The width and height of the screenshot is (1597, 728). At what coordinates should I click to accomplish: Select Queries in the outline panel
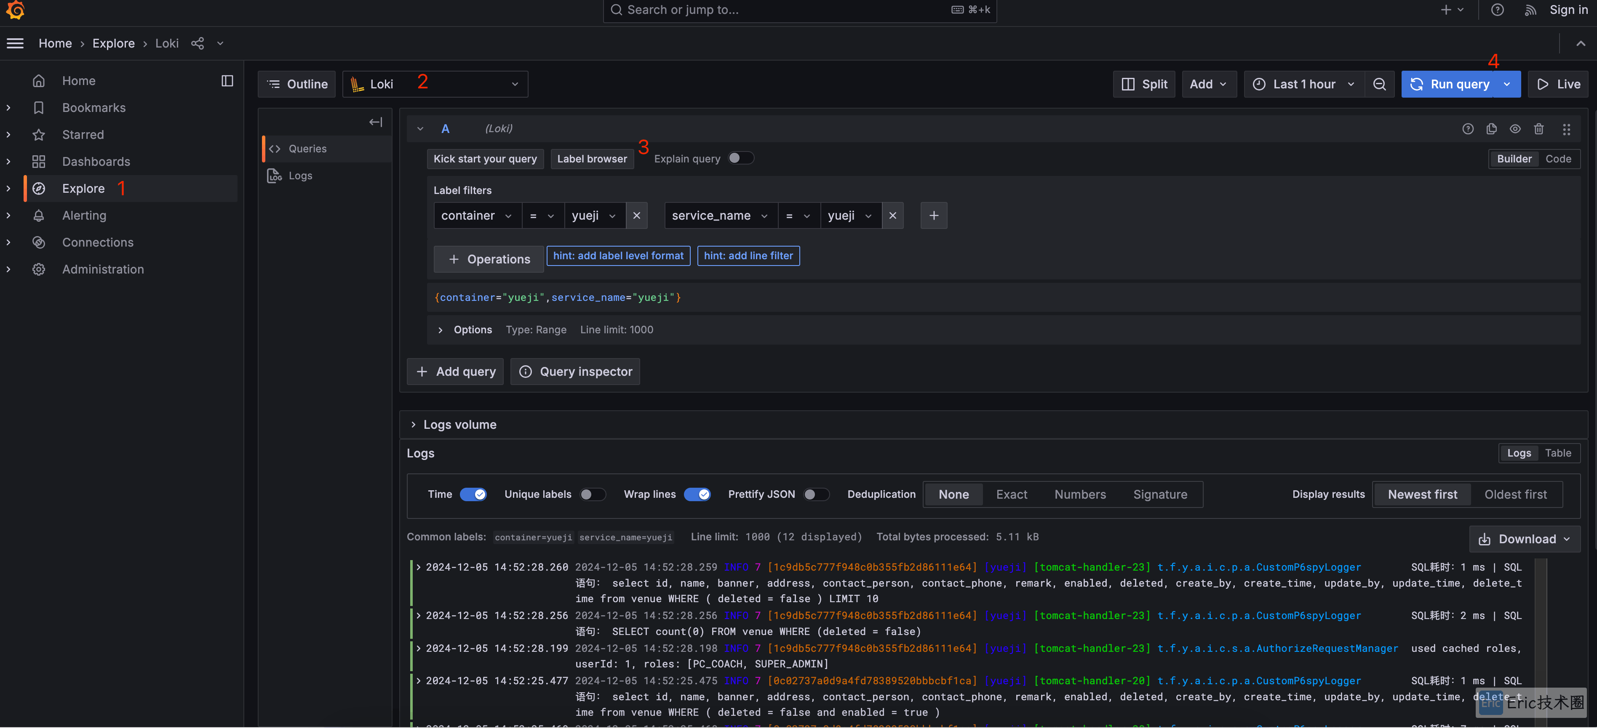coord(327,149)
